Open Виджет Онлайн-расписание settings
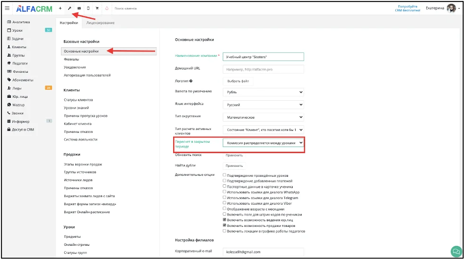Viewport: 464px width, 260px height. (87, 212)
